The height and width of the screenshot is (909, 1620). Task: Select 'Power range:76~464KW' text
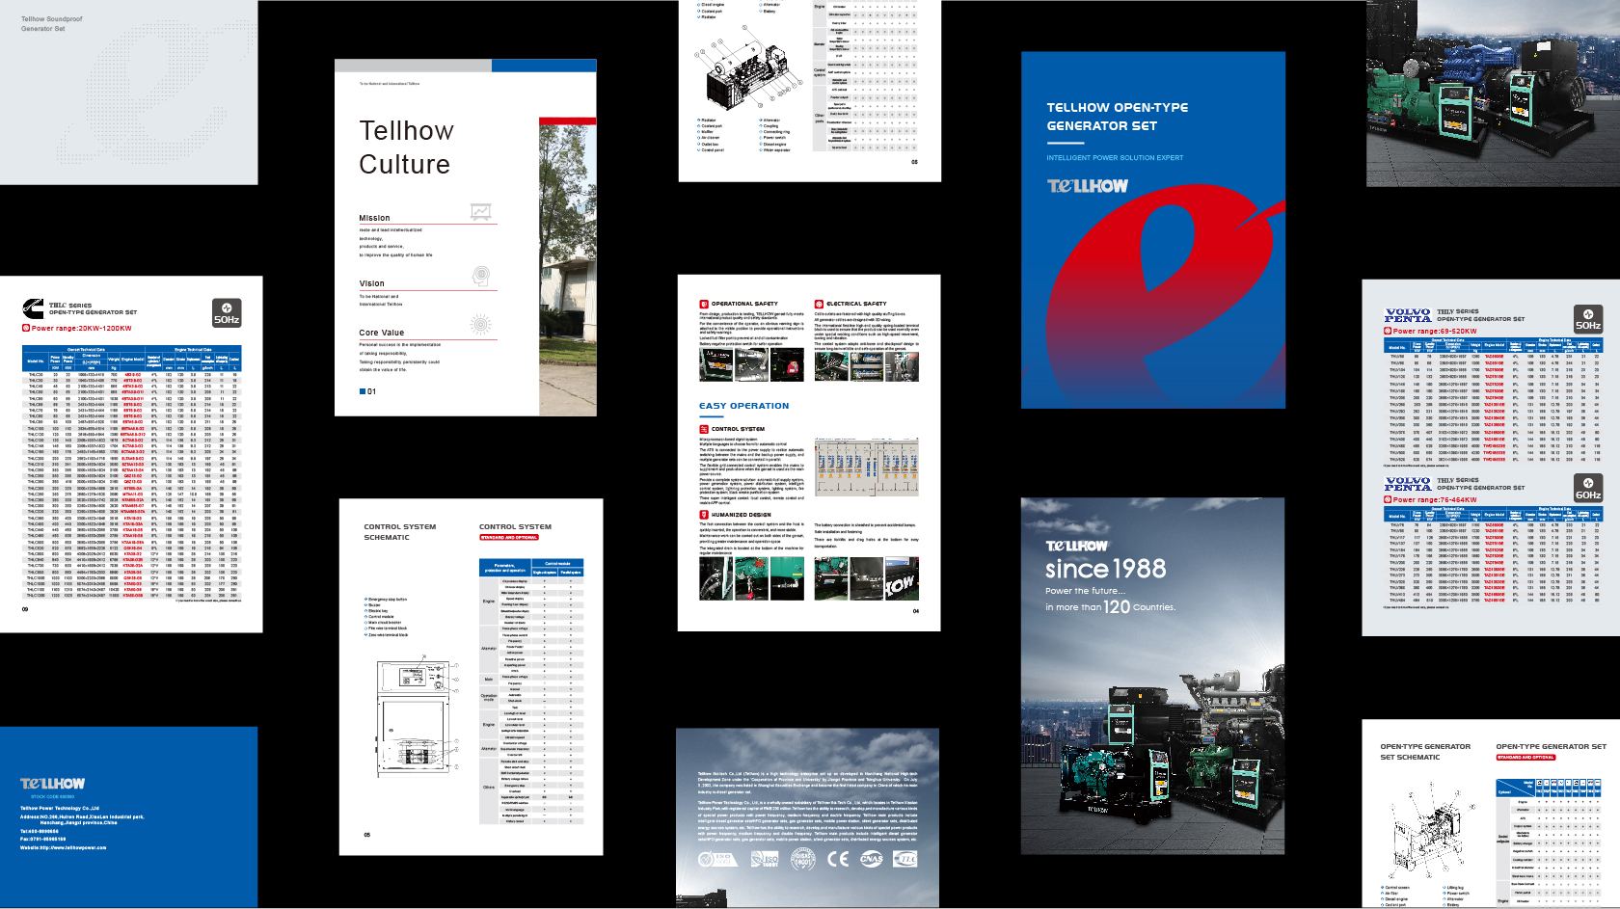1435,500
